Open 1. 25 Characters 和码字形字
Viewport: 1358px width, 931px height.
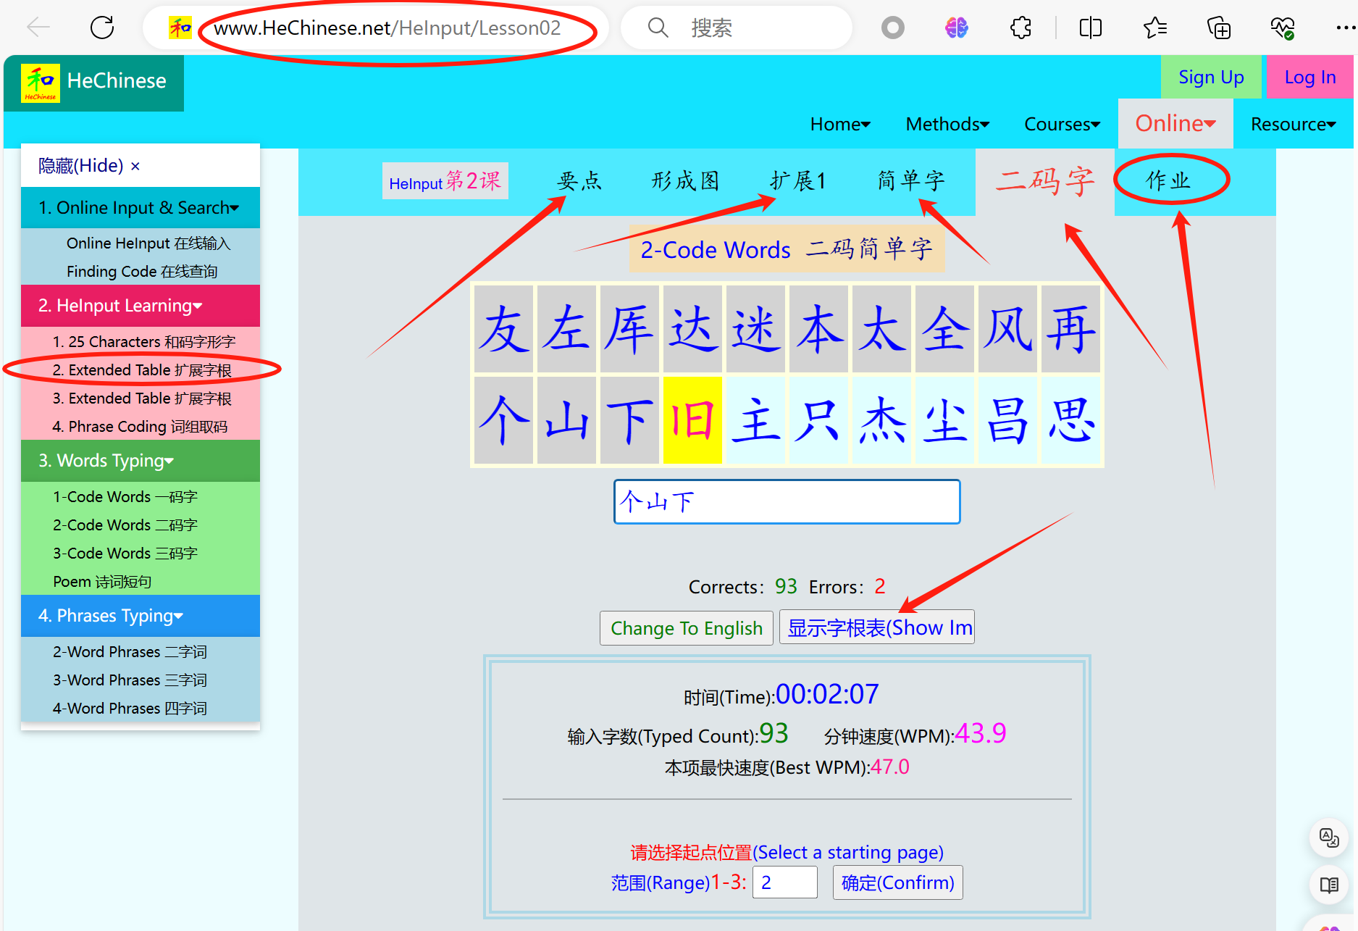144,342
